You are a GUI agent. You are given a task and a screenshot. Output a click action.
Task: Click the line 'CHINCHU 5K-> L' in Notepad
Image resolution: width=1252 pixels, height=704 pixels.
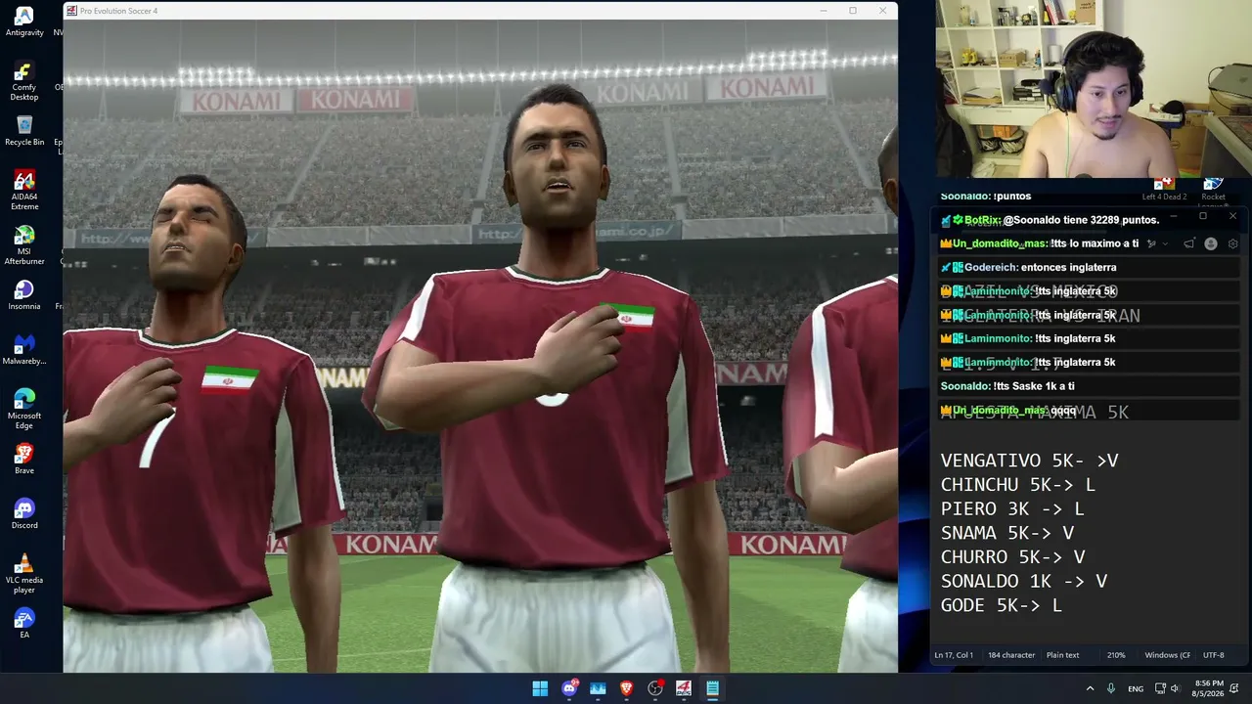click(x=1017, y=485)
